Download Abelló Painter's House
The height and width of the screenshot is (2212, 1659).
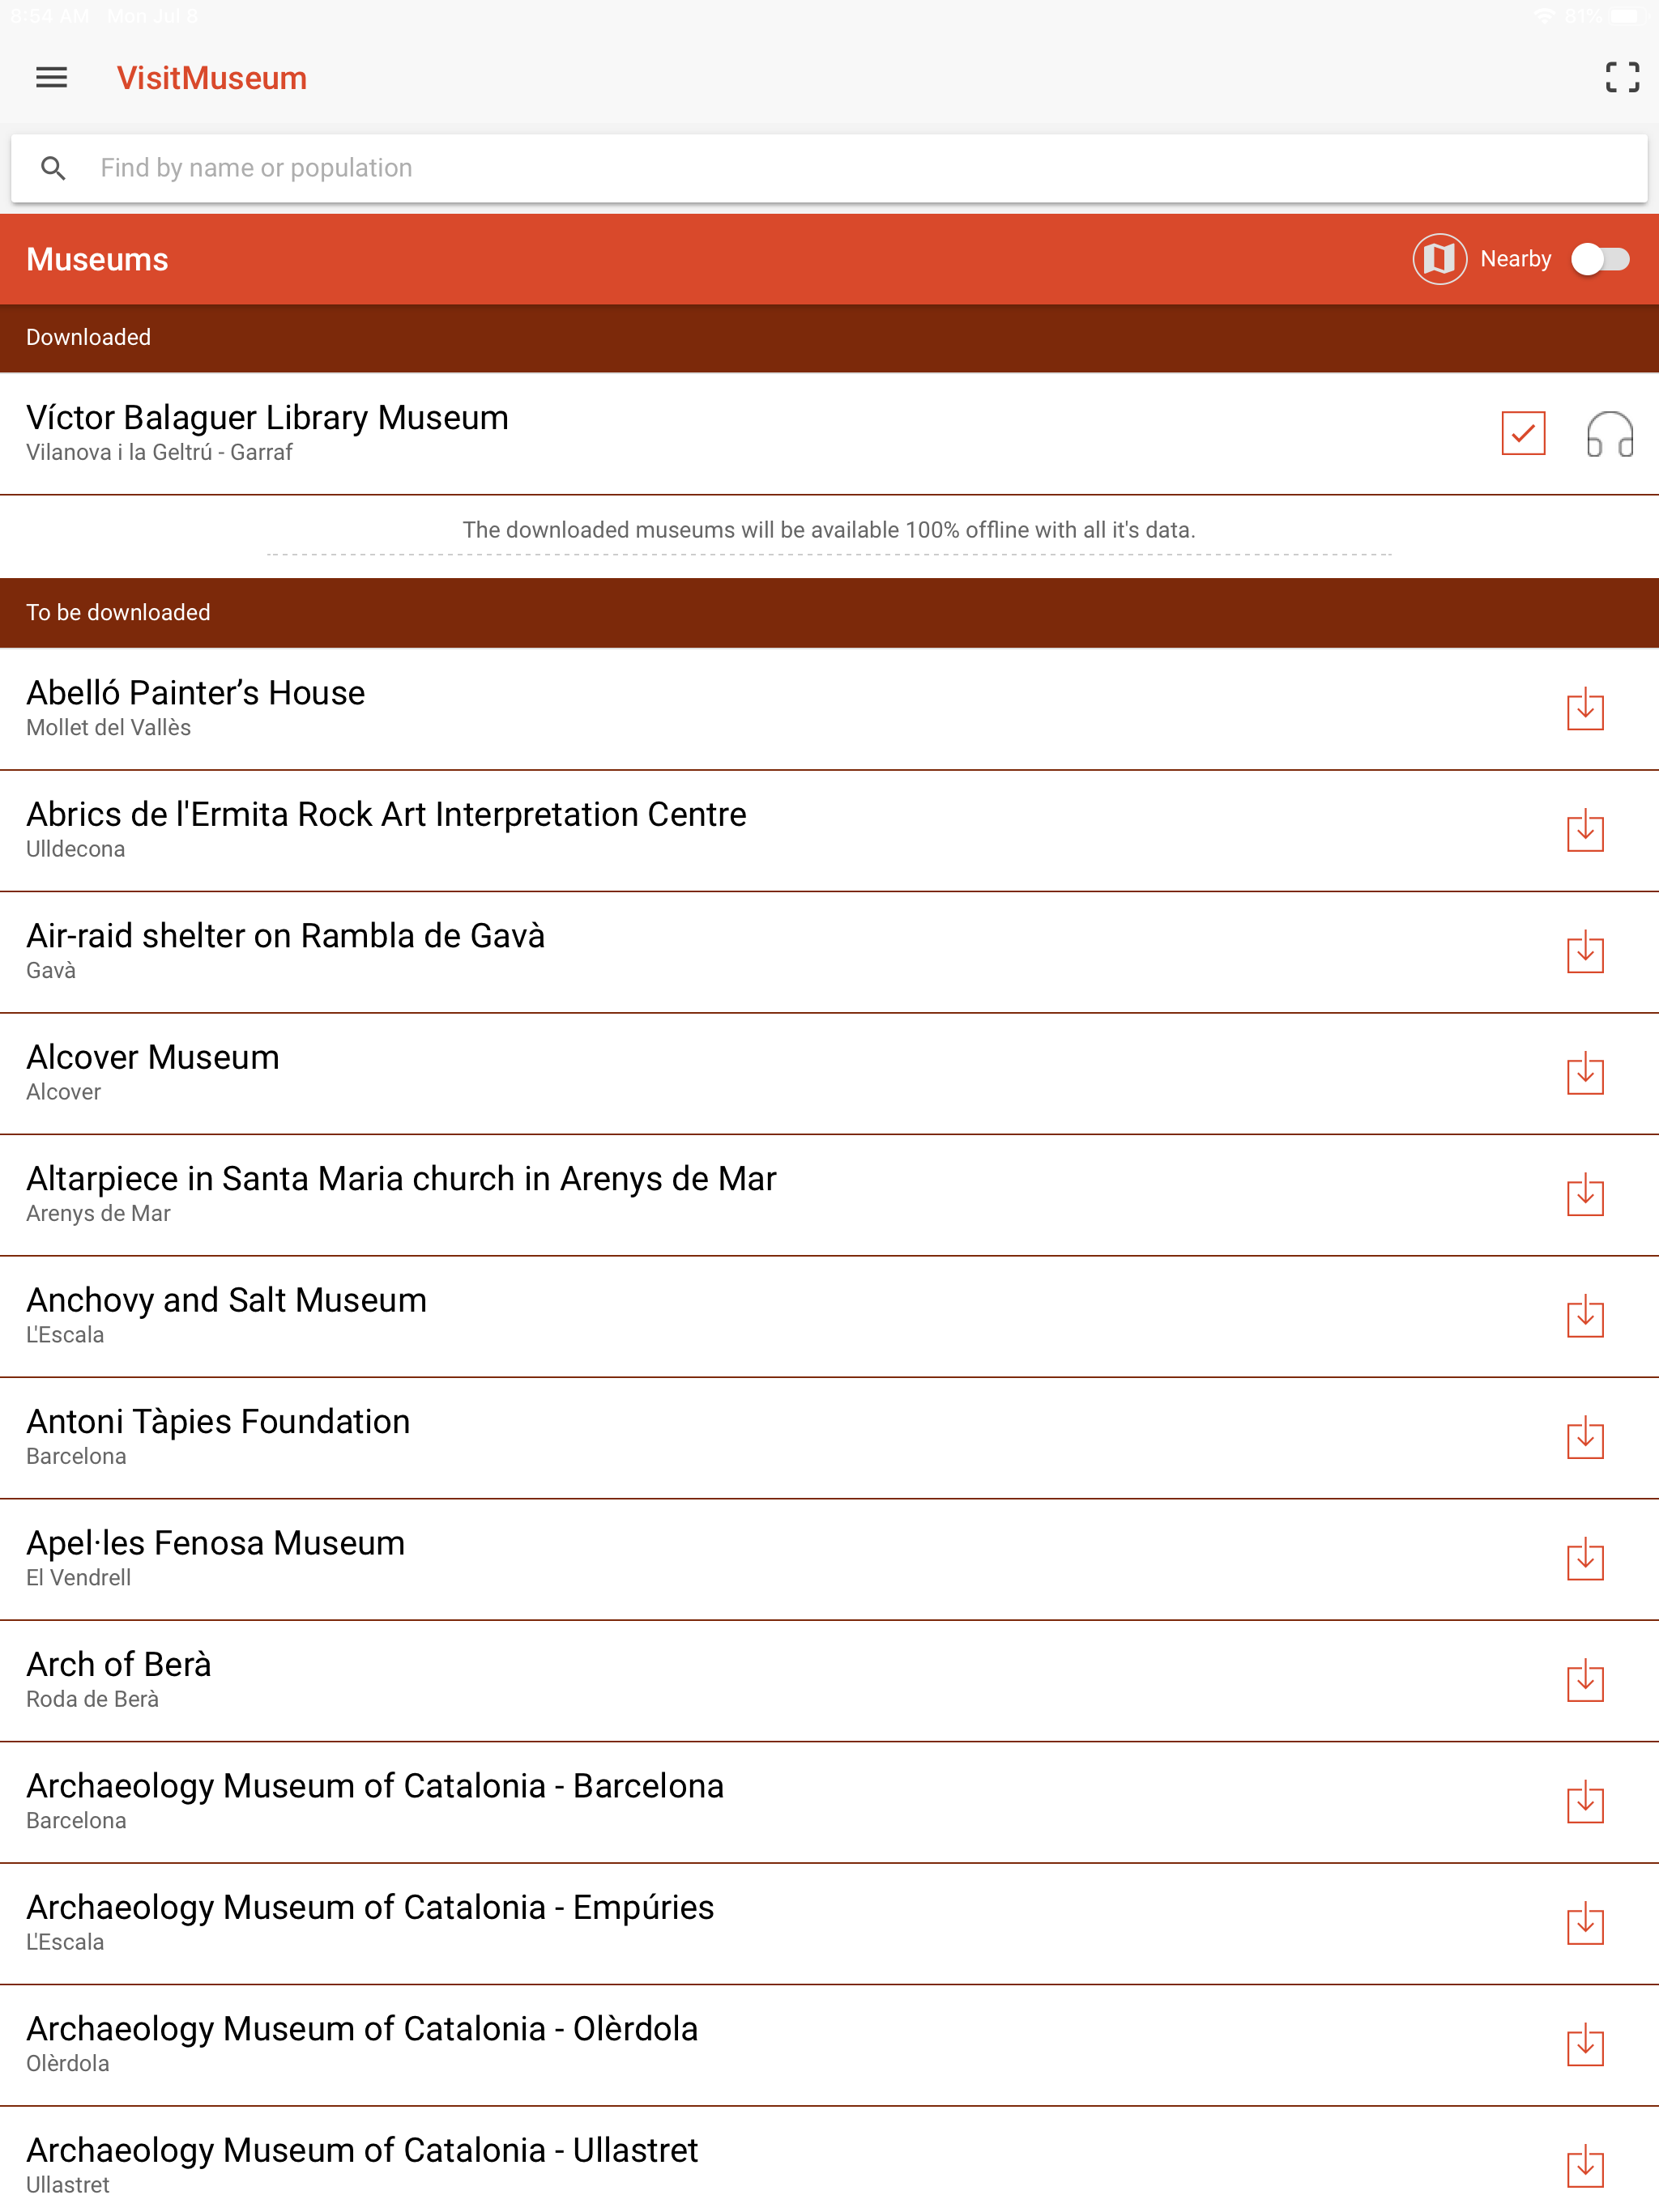1585,710
